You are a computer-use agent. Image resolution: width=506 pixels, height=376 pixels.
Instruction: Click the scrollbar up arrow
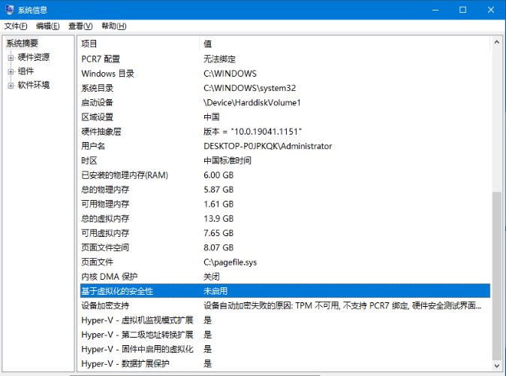(x=497, y=42)
